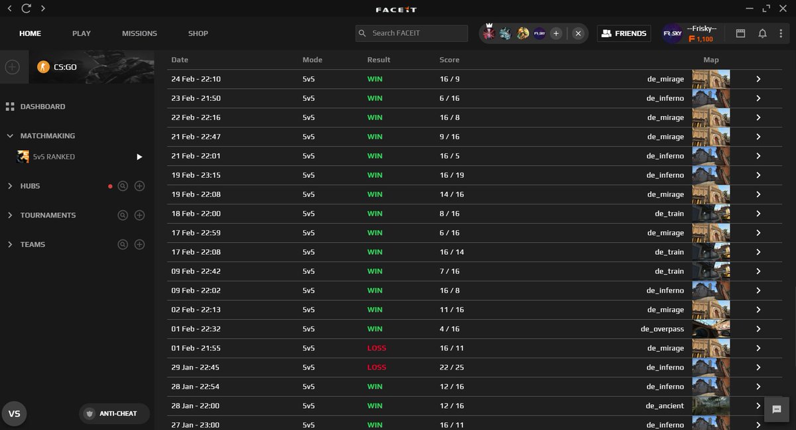Viewport: 796px width, 430px height.
Task: Add a player to the party
Action: point(556,33)
